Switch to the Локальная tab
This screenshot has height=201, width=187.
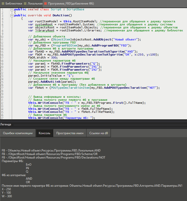35,4
